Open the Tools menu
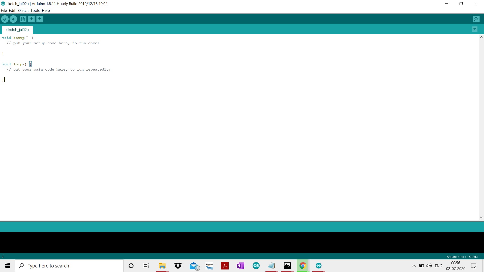Screen dimensions: 484x272 (x=35, y=11)
